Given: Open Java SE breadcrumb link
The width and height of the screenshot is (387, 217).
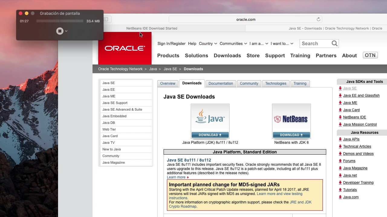Looking at the screenshot, I should point(170,69).
